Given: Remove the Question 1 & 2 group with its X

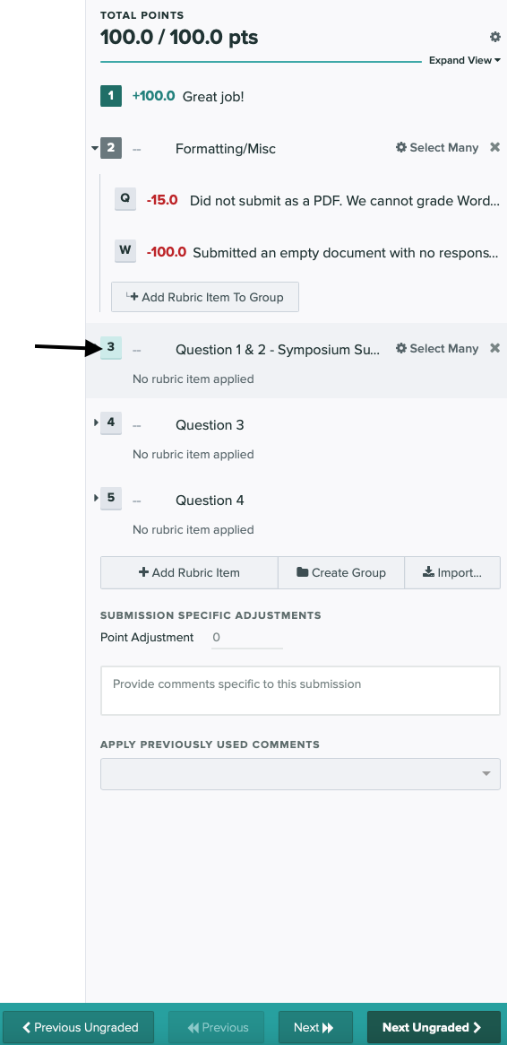Looking at the screenshot, I should 495,348.
